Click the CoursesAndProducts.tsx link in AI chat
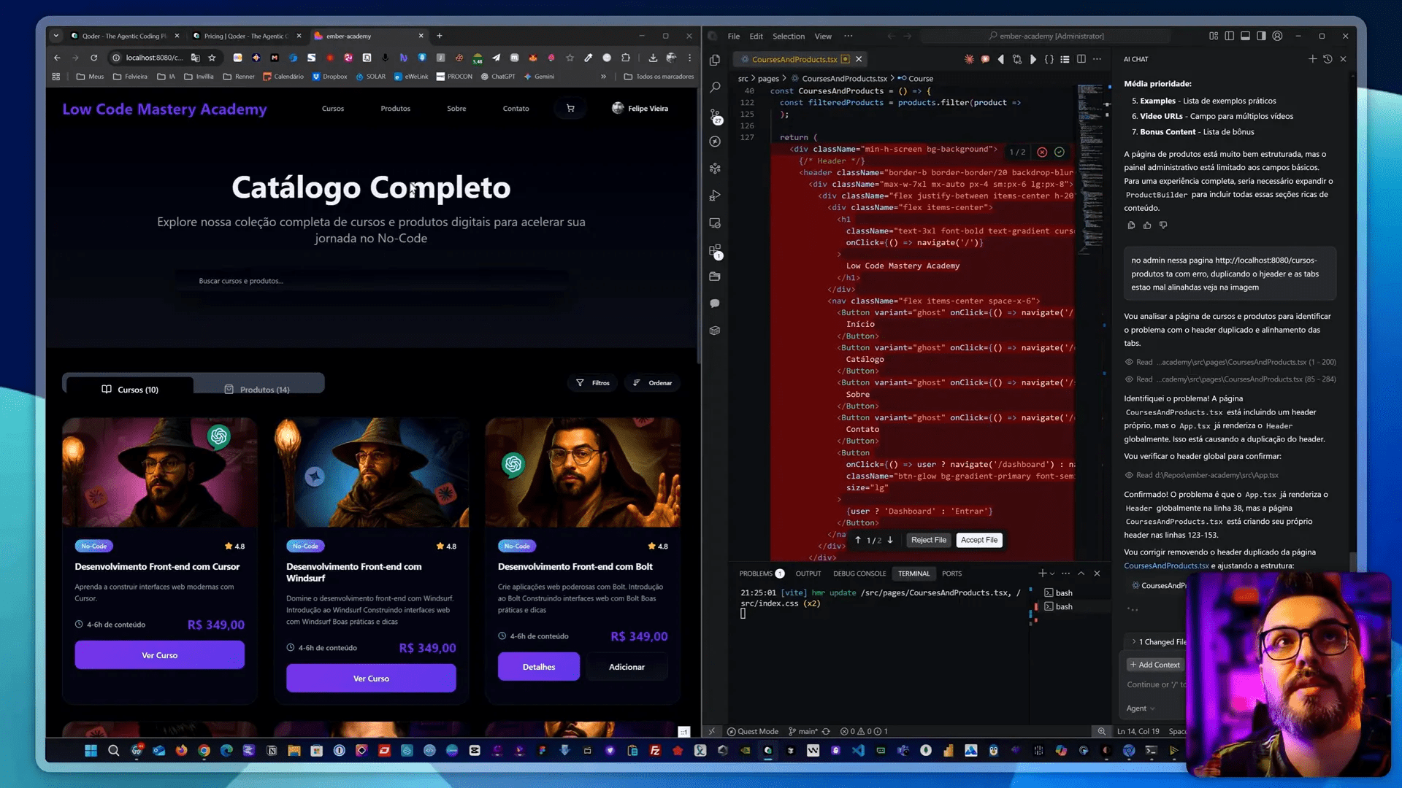The width and height of the screenshot is (1402, 788). pyautogui.click(x=1166, y=565)
